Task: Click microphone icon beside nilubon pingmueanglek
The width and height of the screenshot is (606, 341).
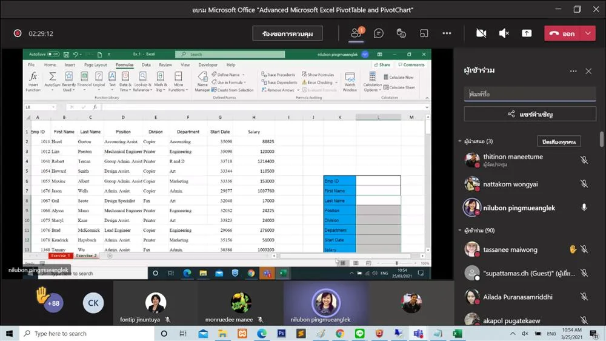Action: coord(584,208)
